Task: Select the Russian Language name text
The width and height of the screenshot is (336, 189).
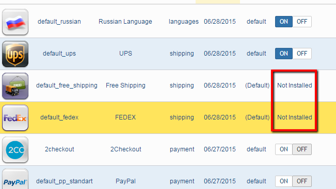Action: tap(125, 22)
